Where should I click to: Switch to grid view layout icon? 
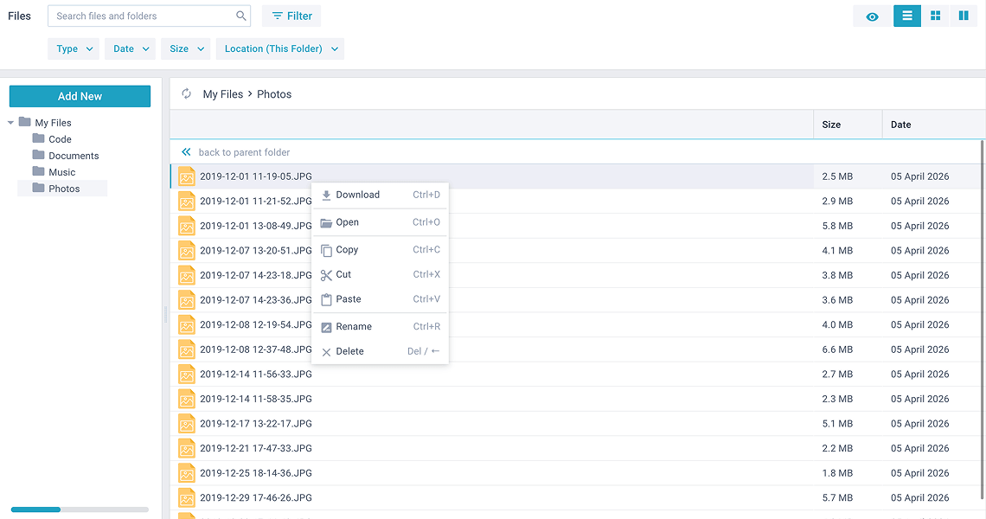coord(935,16)
